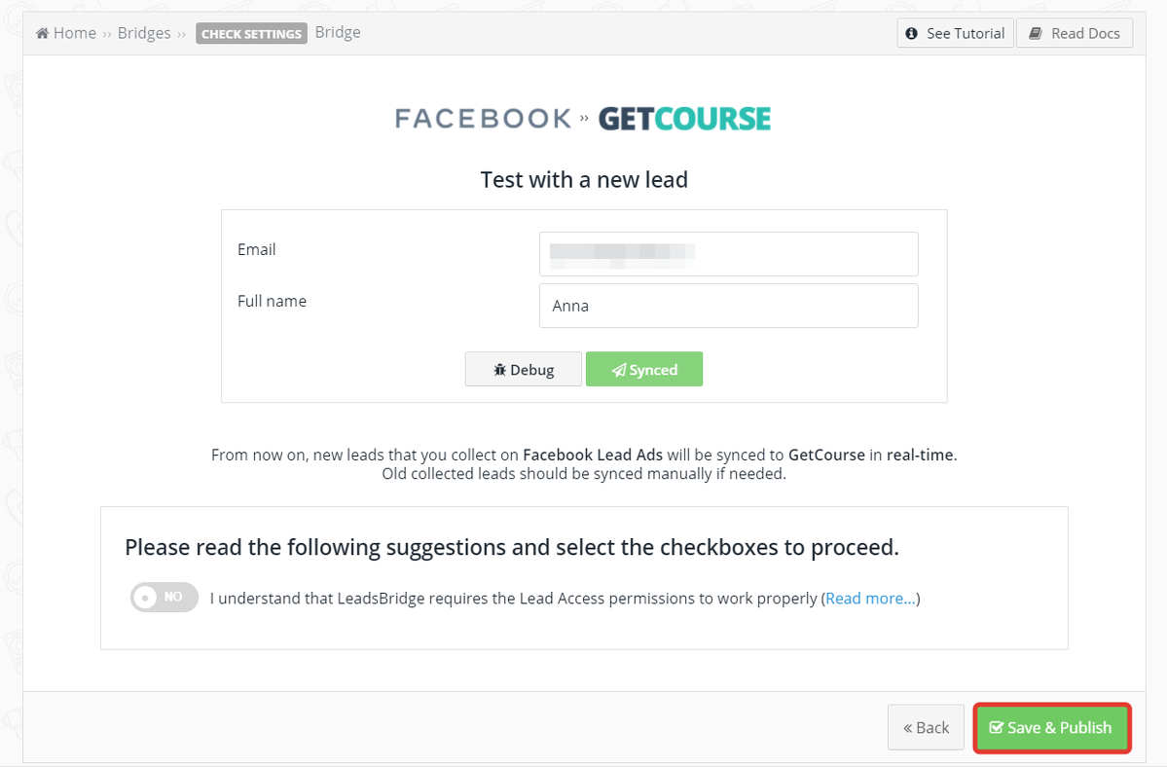
Task: Open the Read more link
Action: point(870,599)
